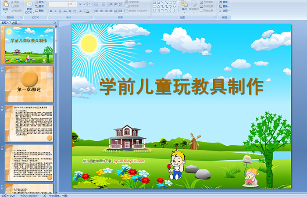Increase font size with grow-font icon
This screenshot has width=307, height=197.
pos(80,4)
